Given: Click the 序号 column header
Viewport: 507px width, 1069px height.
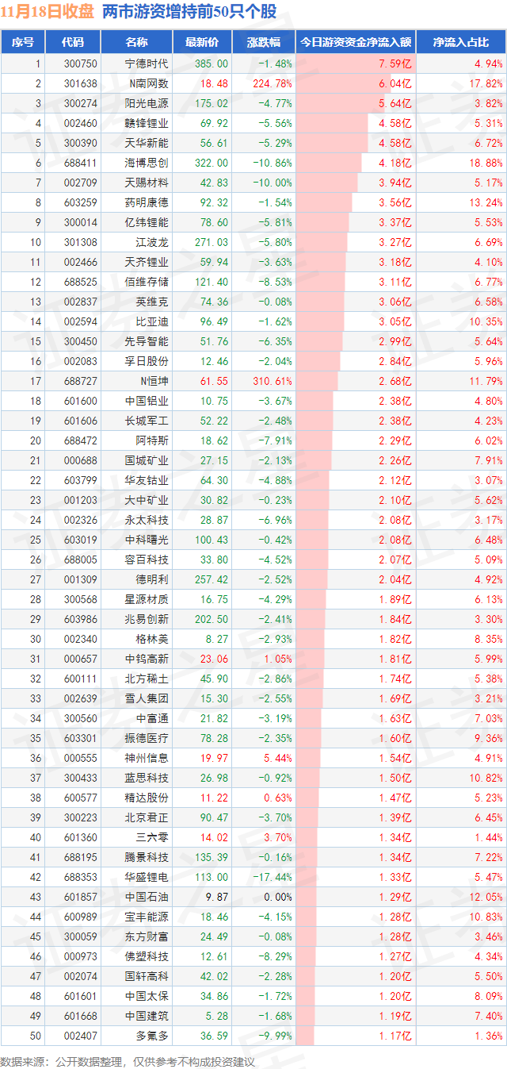Looking at the screenshot, I should pos(24,43).
